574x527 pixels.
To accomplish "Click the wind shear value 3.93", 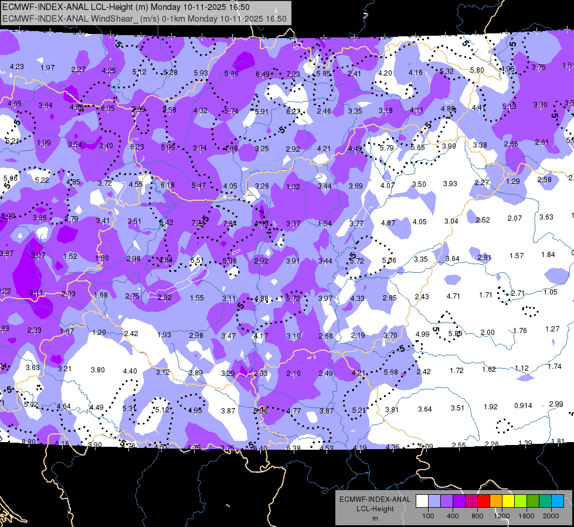I will tap(450, 184).
